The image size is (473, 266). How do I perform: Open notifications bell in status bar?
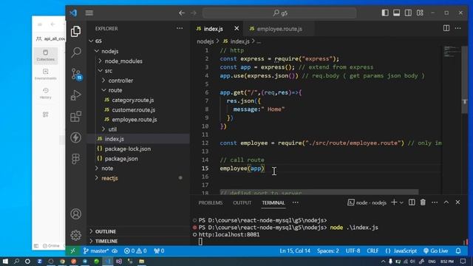458,251
